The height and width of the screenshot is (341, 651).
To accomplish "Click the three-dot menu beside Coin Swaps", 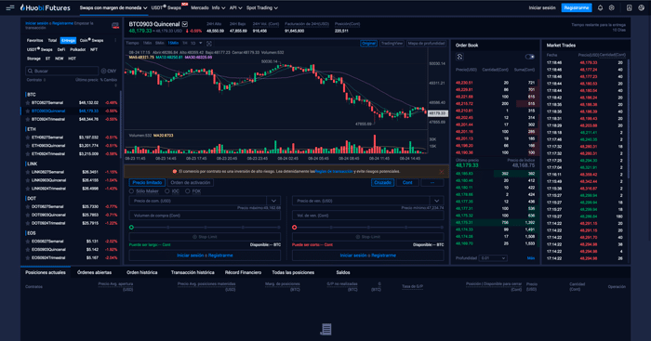I will [115, 40].
